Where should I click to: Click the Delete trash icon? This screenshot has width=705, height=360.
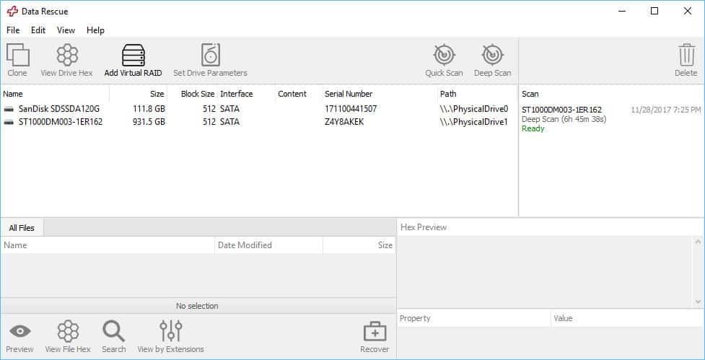pyautogui.click(x=686, y=55)
